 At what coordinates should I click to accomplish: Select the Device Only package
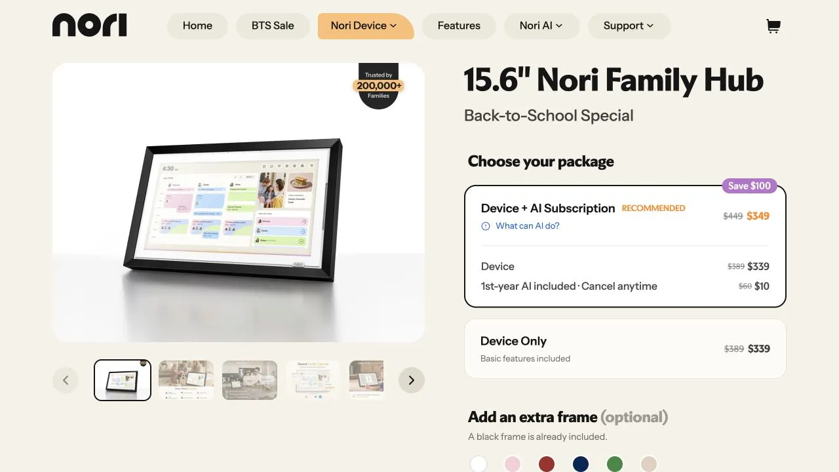pos(625,349)
